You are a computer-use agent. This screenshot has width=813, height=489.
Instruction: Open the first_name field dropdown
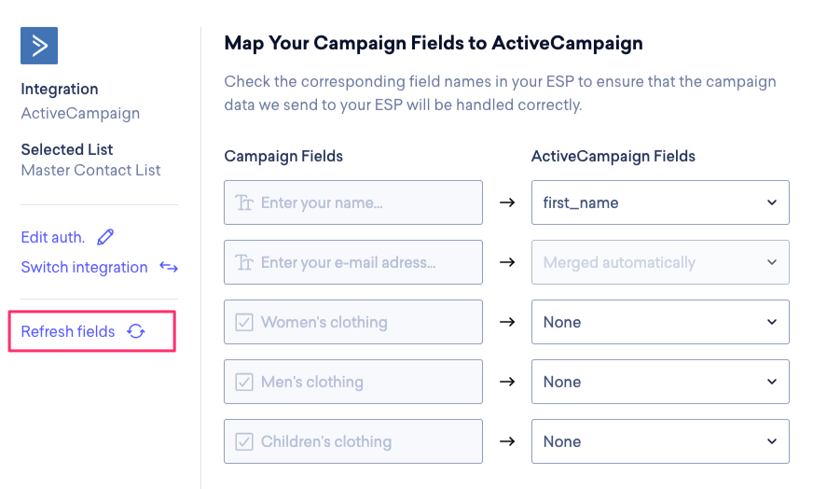660,203
